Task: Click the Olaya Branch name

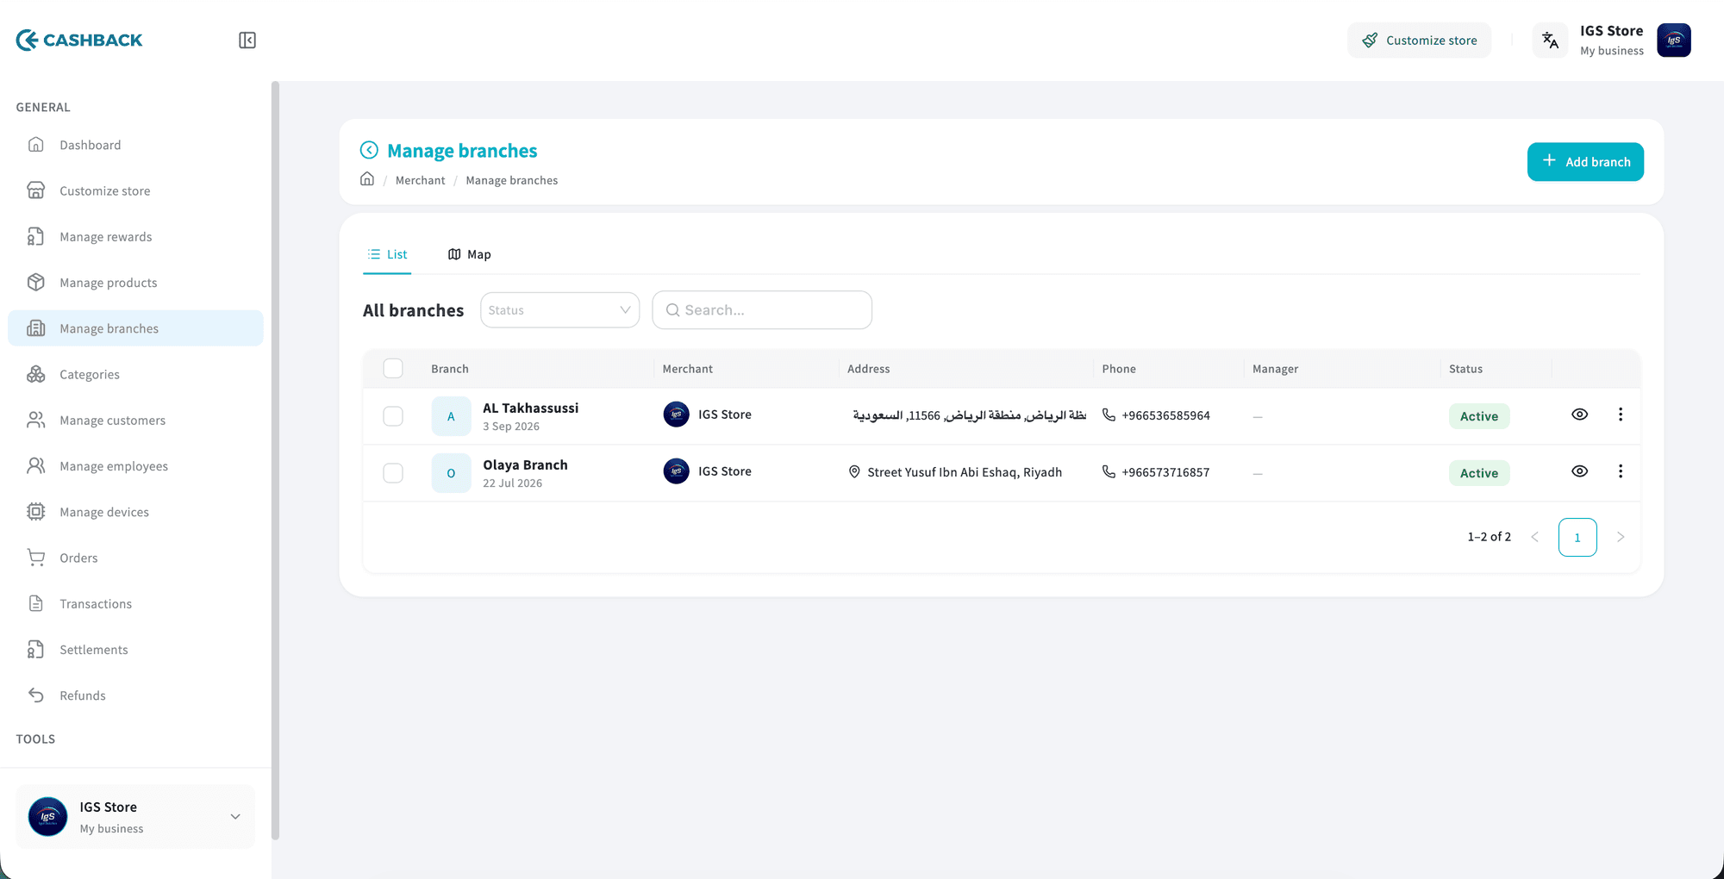Action: [x=525, y=464]
